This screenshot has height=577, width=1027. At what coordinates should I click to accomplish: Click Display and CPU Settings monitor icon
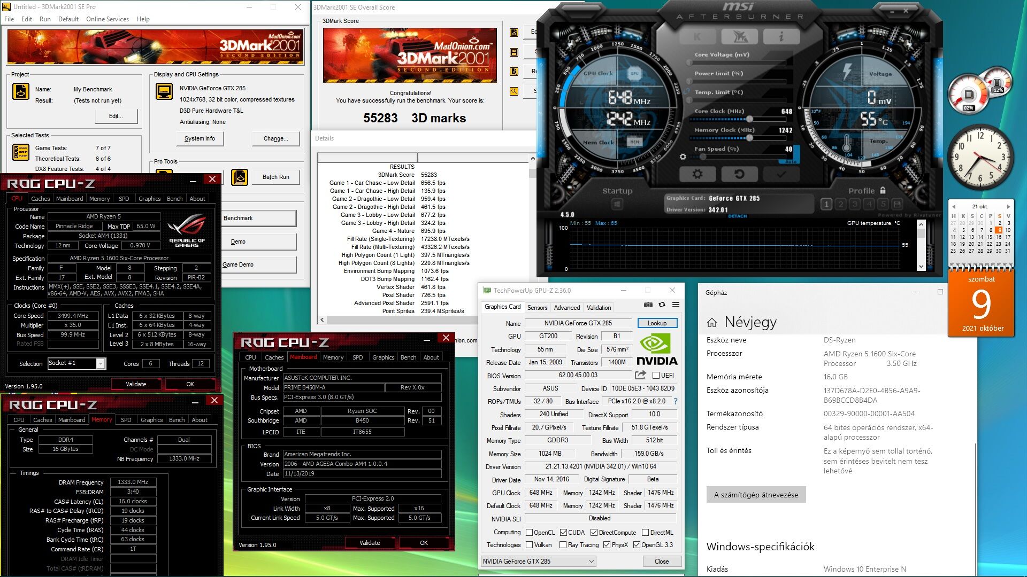164,91
